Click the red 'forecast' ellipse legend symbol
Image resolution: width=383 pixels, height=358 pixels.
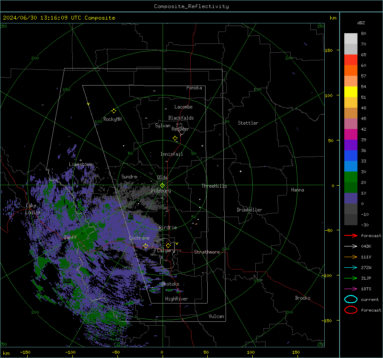pos(351,310)
